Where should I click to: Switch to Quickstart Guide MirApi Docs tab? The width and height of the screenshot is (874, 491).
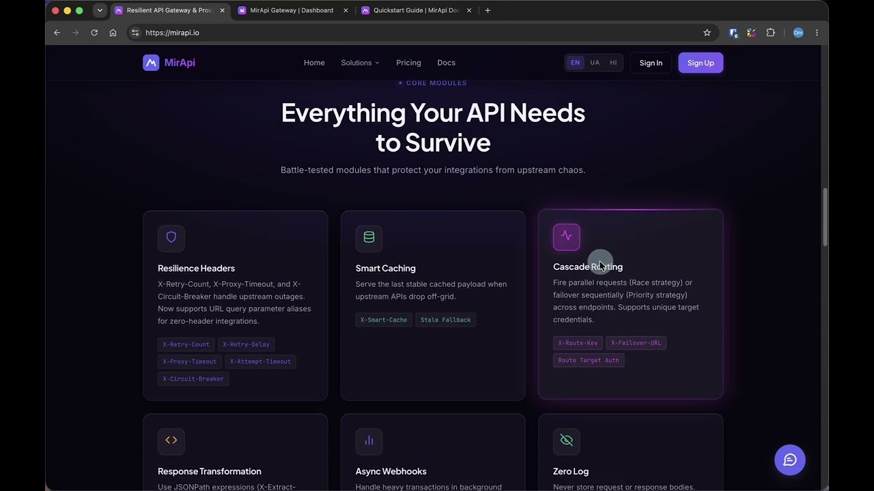(x=416, y=10)
